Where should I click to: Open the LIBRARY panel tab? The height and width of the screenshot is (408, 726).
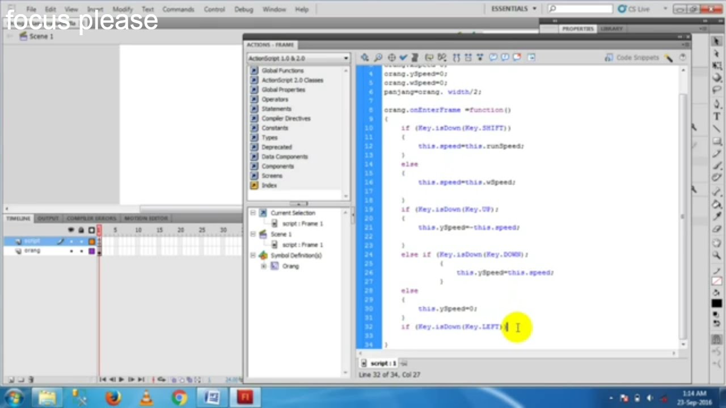coord(611,28)
